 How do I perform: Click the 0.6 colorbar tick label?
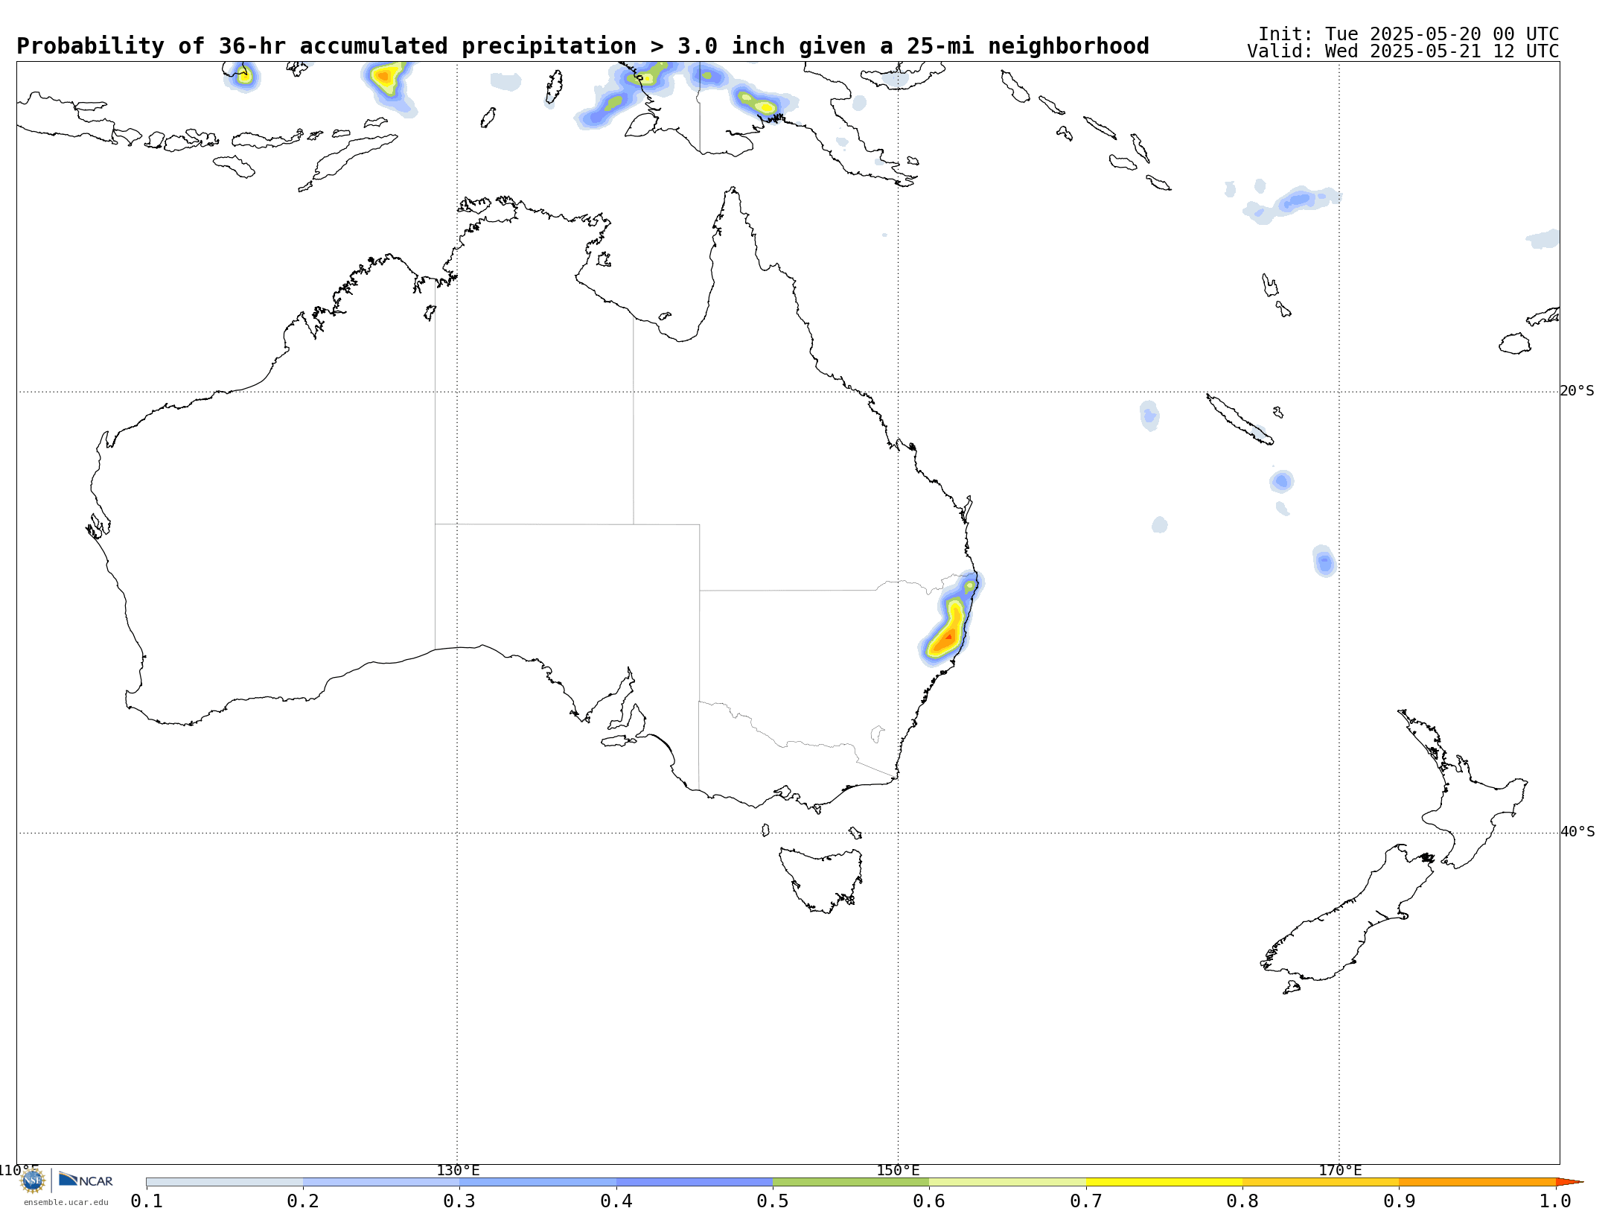point(929,1201)
